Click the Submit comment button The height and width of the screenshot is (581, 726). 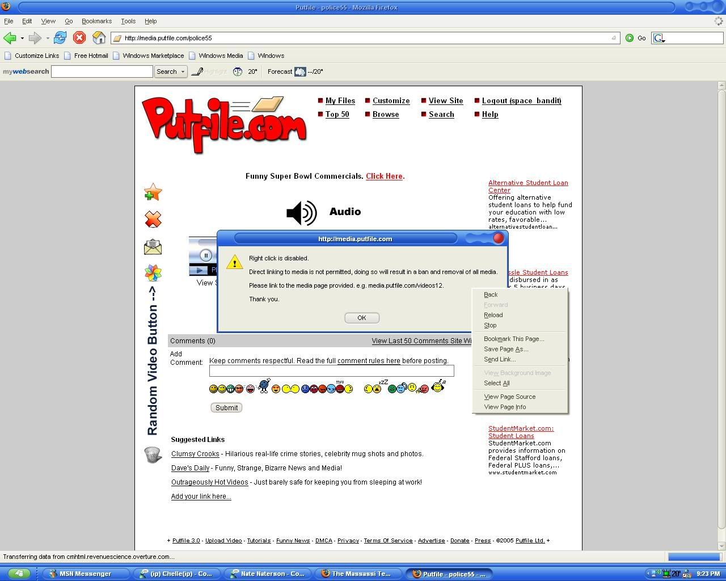pos(226,407)
